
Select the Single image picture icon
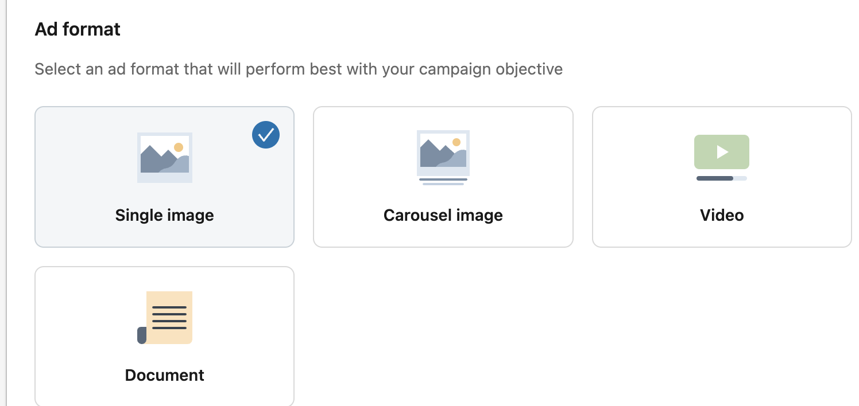pyautogui.click(x=164, y=158)
